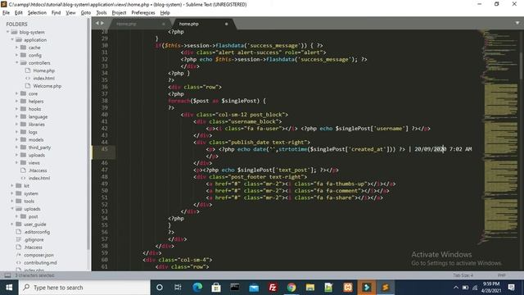Open Task View in taskbar
This screenshot has width=524, height=295.
[178, 288]
